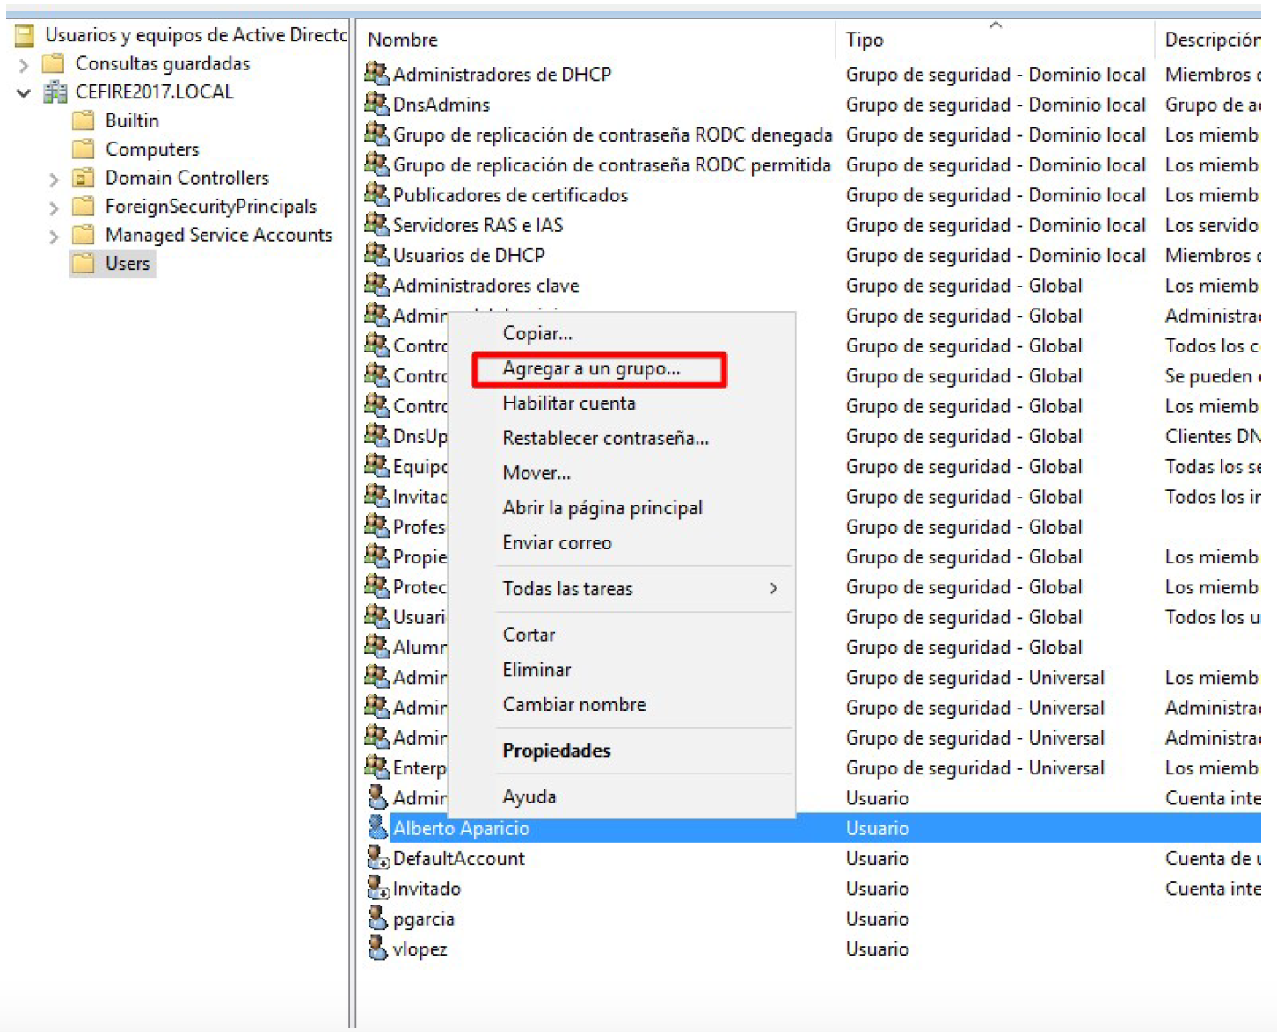Click the Publicadores de certificados group icon

(x=376, y=194)
